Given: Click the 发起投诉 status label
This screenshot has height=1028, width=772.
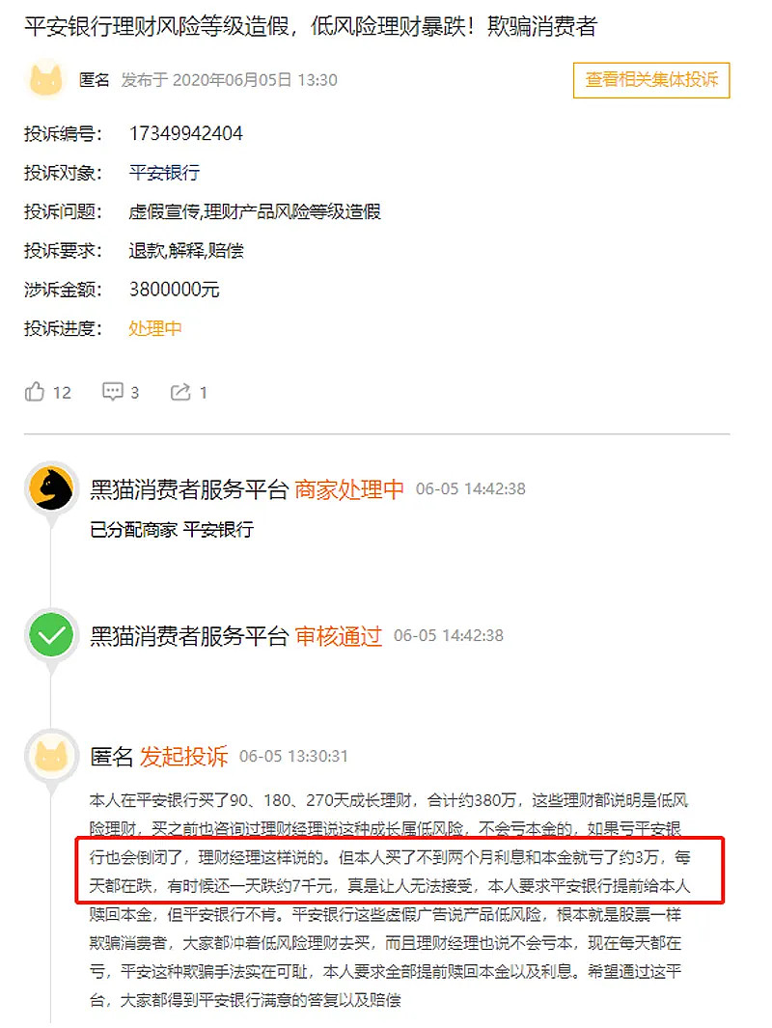Looking at the screenshot, I should click(x=184, y=757).
